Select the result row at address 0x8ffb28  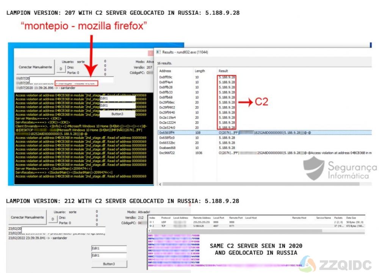tap(265, 87)
